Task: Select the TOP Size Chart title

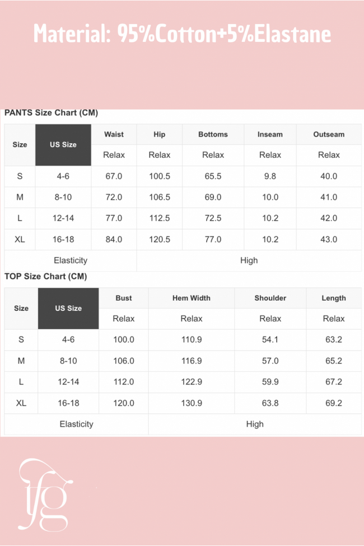Action: (x=46, y=276)
